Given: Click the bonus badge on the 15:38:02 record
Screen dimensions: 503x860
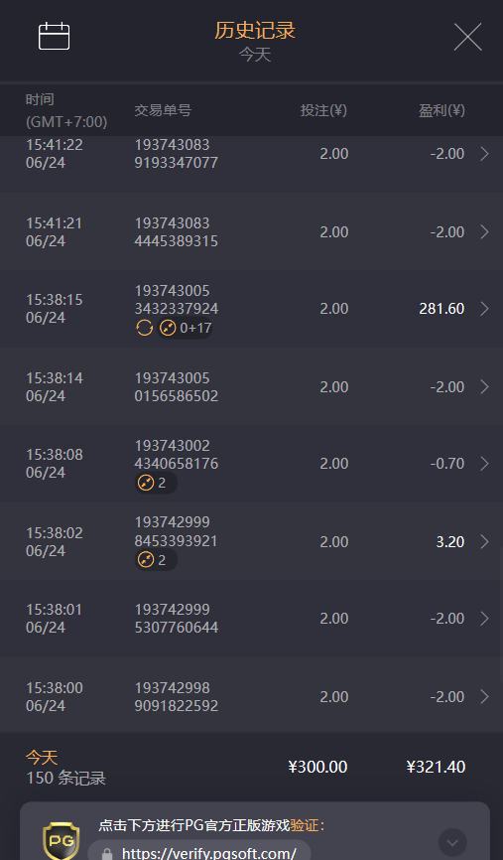Looking at the screenshot, I should pyautogui.click(x=156, y=560).
